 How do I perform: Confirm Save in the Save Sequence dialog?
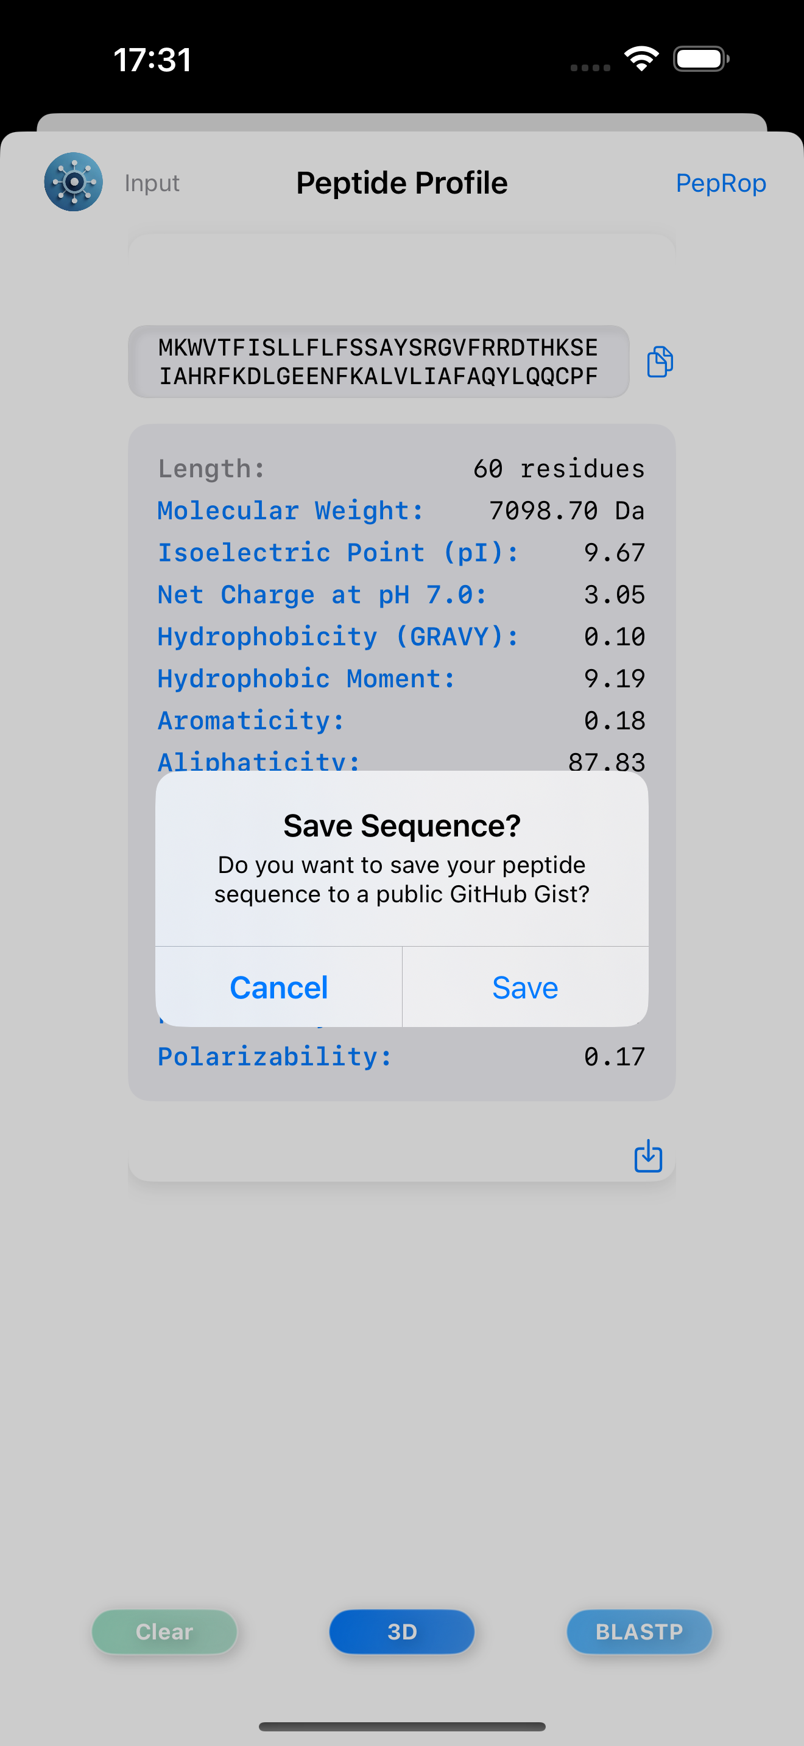[x=524, y=987]
